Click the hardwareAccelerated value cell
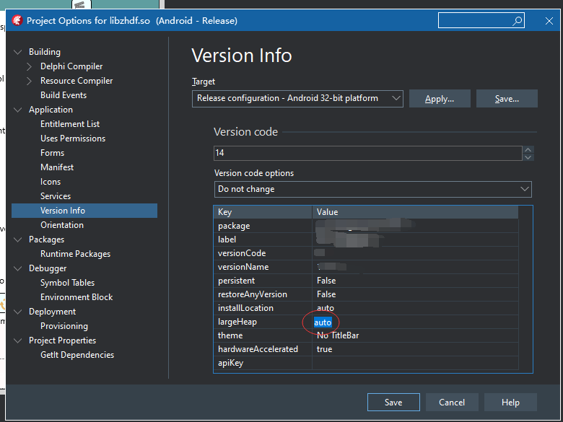Screen dimensions: 563x422 [x=415, y=349]
